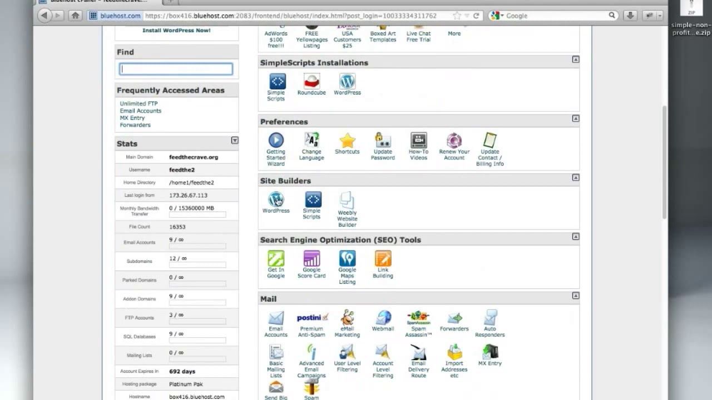Image resolution: width=712 pixels, height=400 pixels.
Task: Open Change Language preference
Action: 311,146
